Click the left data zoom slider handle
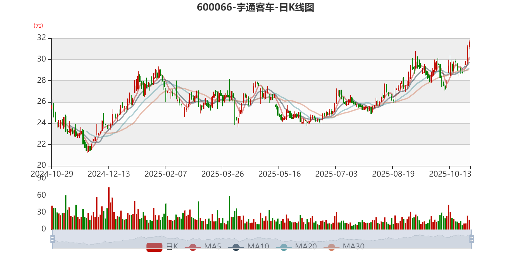Screen dimensions: 511x255 [x=53, y=239]
